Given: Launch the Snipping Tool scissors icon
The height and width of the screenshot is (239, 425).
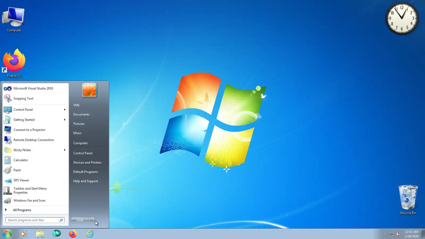Looking at the screenshot, I should (x=8, y=99).
